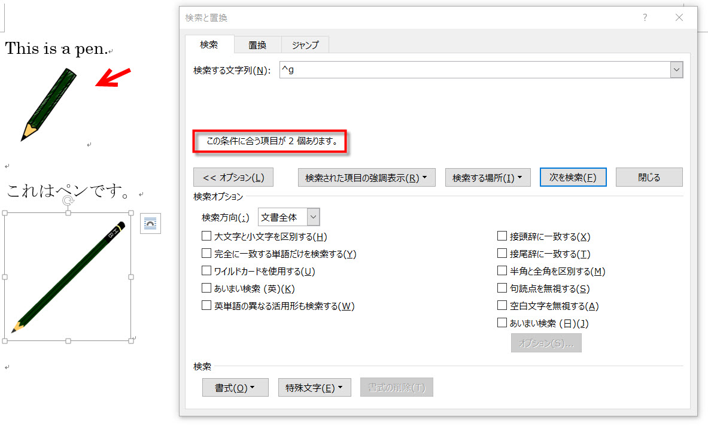The width and height of the screenshot is (708, 426).
Task: Open the 検索方向 dropdown list
Action: pyautogui.click(x=313, y=217)
